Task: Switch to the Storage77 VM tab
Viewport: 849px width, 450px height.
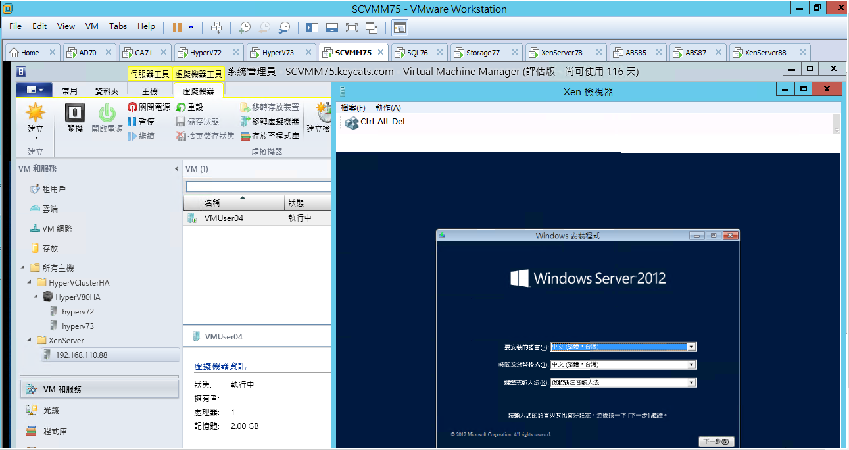Action: coord(486,53)
